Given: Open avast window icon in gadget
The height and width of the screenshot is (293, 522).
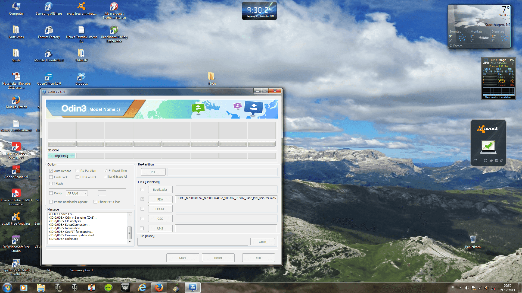Looking at the screenshot, I should coord(475,161).
